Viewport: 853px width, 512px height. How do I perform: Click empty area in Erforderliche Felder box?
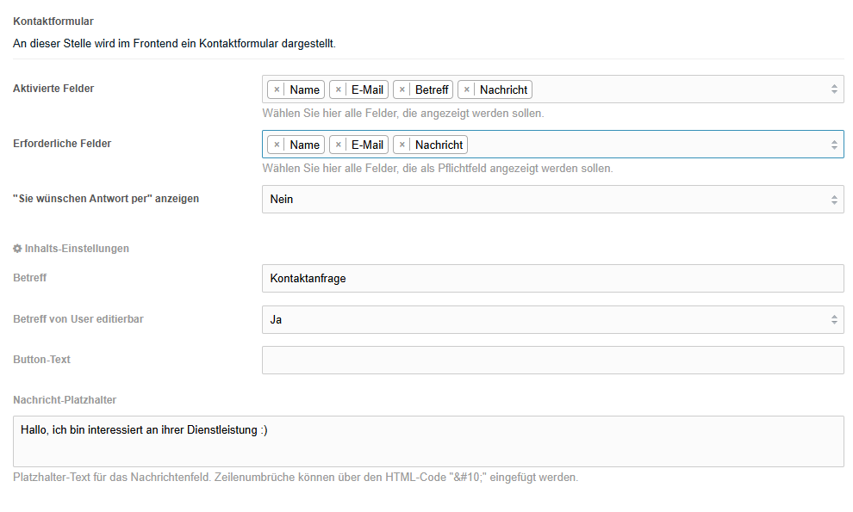(647, 145)
